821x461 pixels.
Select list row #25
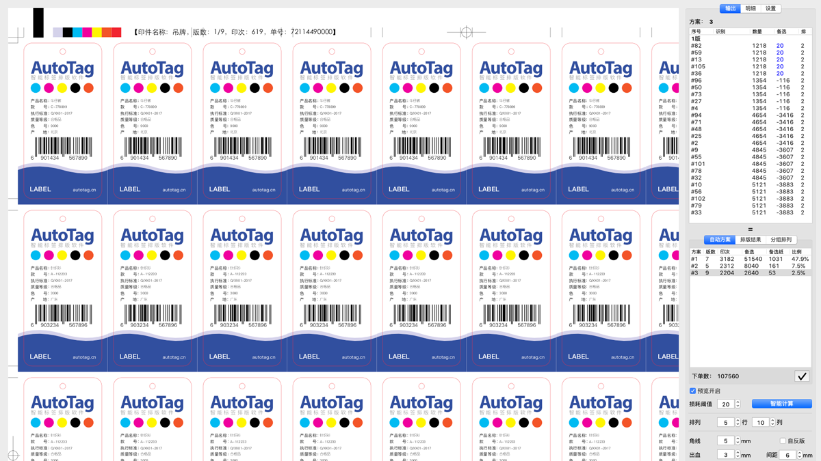point(751,136)
